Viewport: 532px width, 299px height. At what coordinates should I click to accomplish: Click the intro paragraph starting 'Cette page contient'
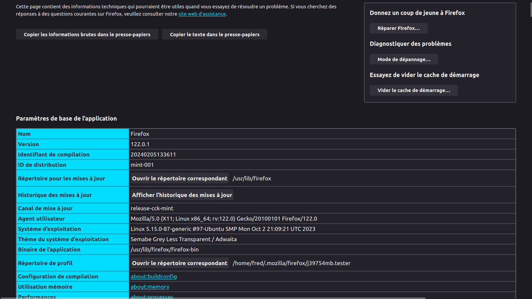point(176,10)
